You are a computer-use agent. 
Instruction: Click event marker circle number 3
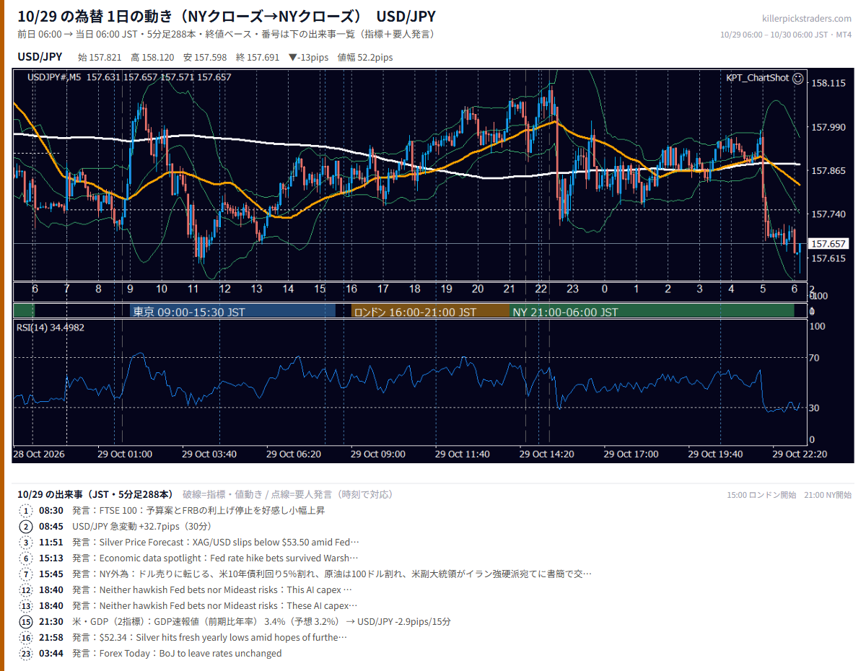26,542
